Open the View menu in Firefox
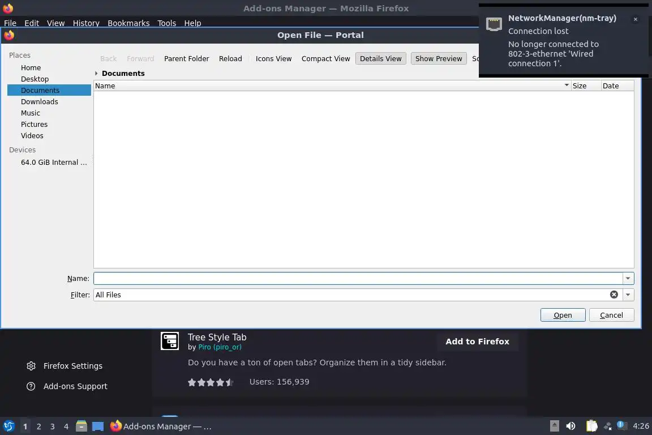Screen dimensions: 652x435 click(55, 23)
